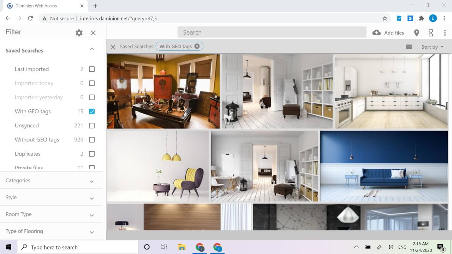
Task: Switch the thumbnail grid view icon
Action: tap(409, 47)
